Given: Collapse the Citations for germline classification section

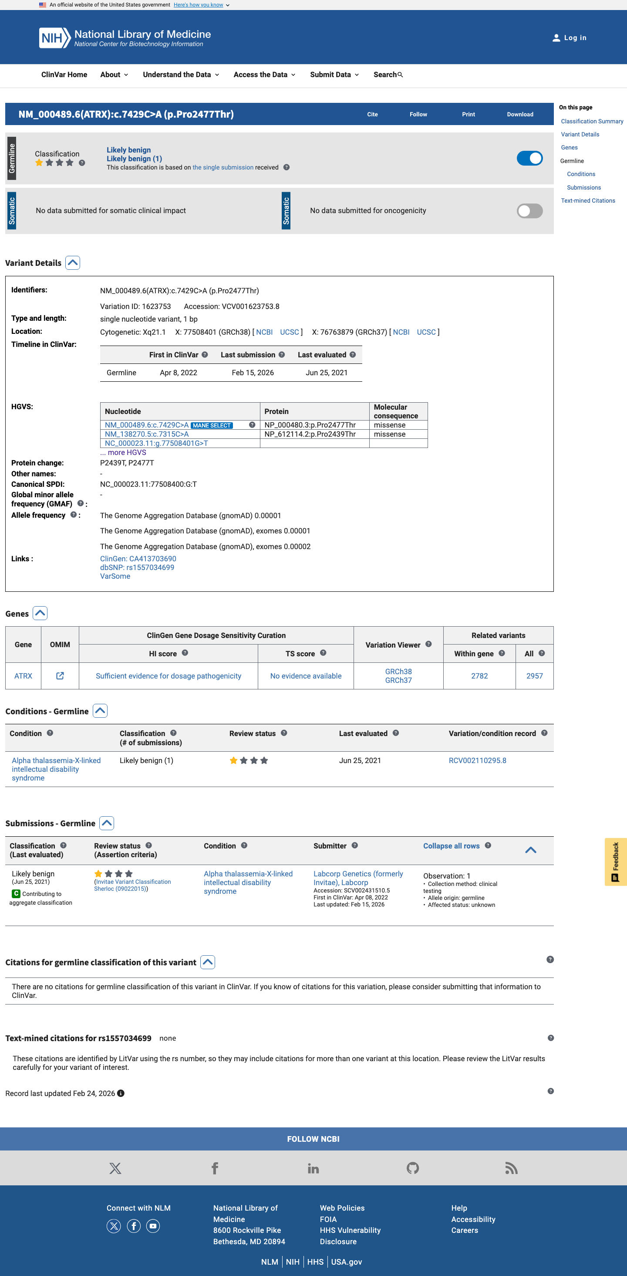Looking at the screenshot, I should [208, 962].
